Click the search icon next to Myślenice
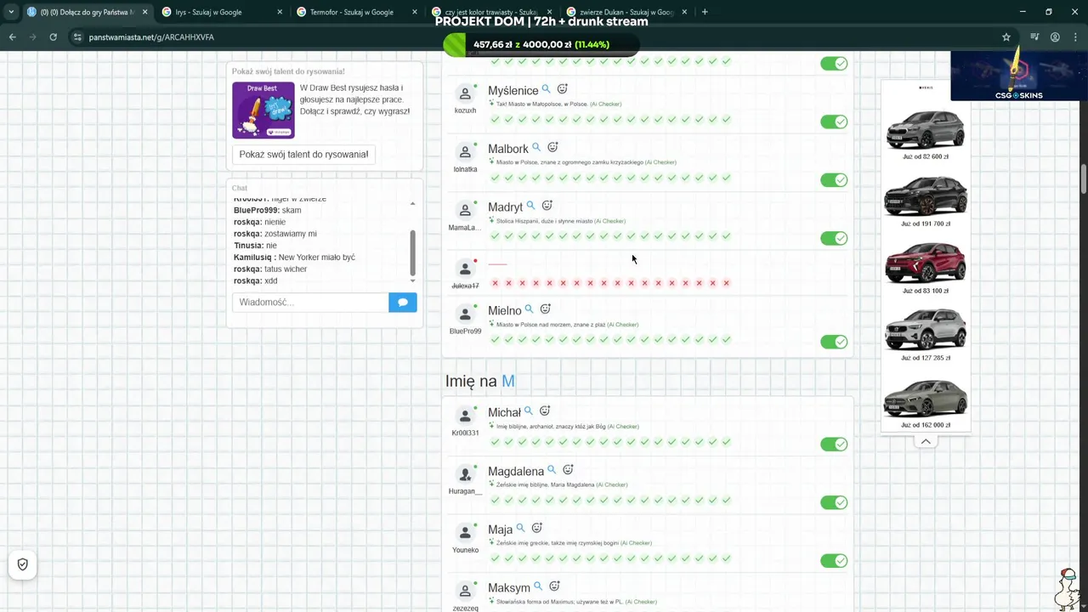This screenshot has height=612, width=1088. pyautogui.click(x=547, y=89)
